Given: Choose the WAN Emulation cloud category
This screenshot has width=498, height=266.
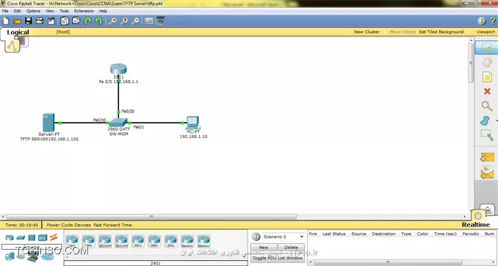Looking at the screenshot, I should (x=21, y=256).
